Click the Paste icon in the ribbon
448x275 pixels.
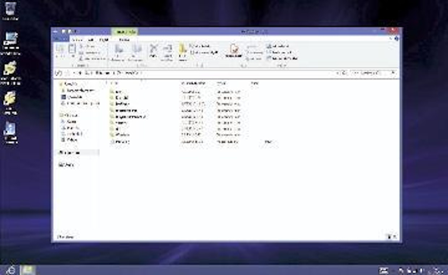(x=72, y=50)
